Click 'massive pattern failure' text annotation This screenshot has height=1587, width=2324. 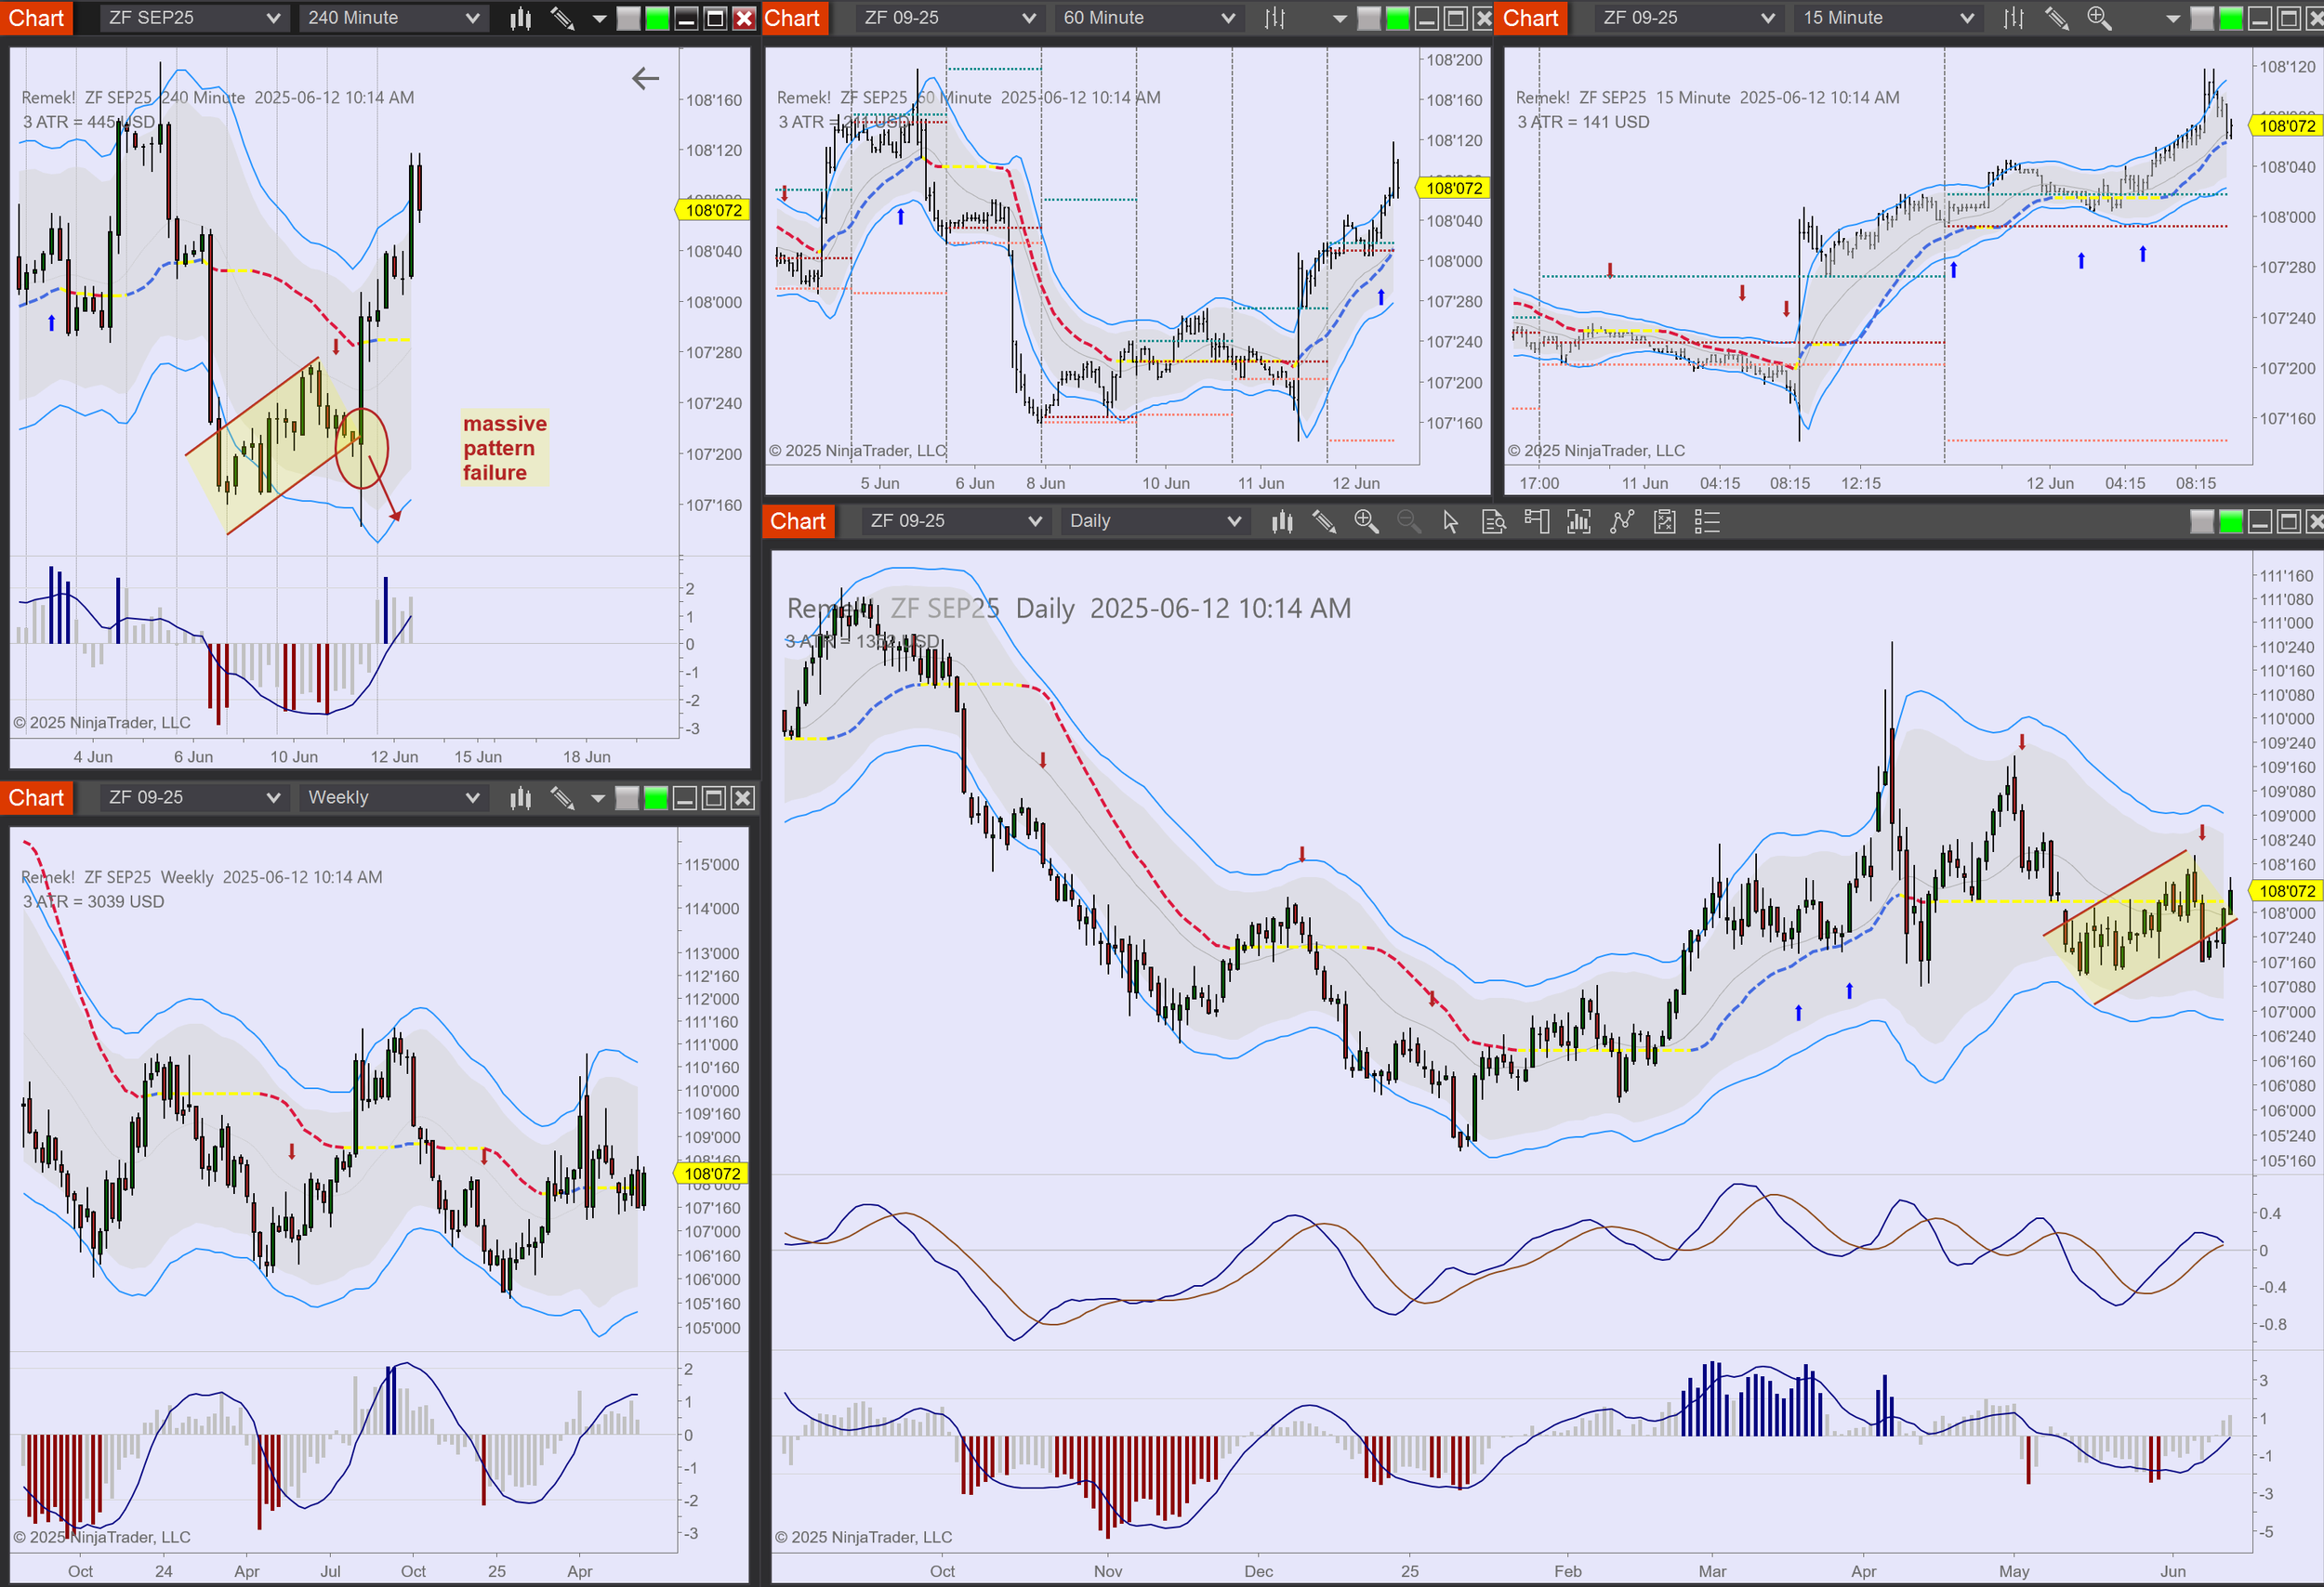click(x=504, y=448)
